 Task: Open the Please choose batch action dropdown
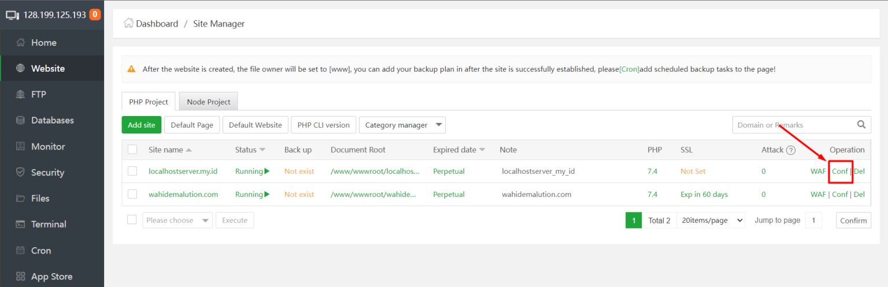[177, 220]
